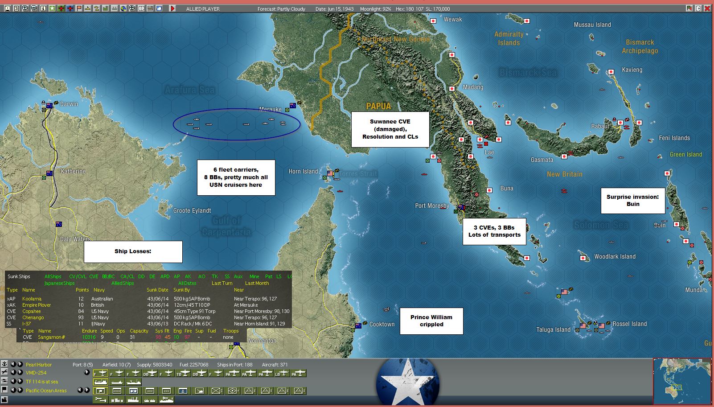Select the Merauke base flag on map
This screenshot has width=714, height=407.
pos(293,106)
